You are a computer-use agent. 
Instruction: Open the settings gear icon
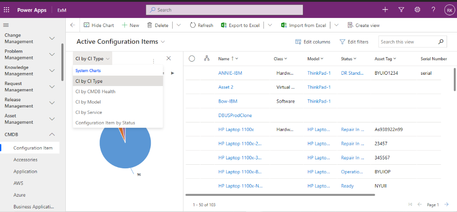[417, 10]
